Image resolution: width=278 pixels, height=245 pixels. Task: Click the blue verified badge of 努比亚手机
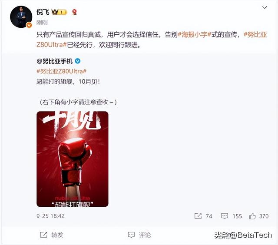pyautogui.click(x=78, y=61)
